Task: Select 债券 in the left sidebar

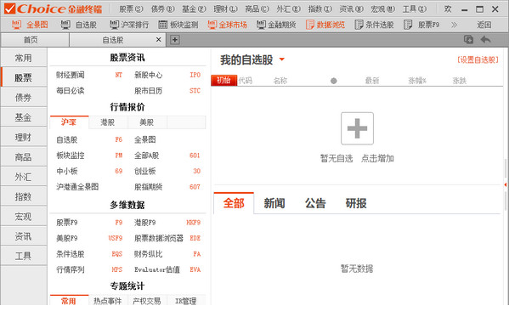Action: pyautogui.click(x=24, y=98)
